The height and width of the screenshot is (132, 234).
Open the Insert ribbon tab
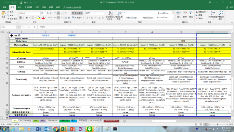[x=19, y=7]
